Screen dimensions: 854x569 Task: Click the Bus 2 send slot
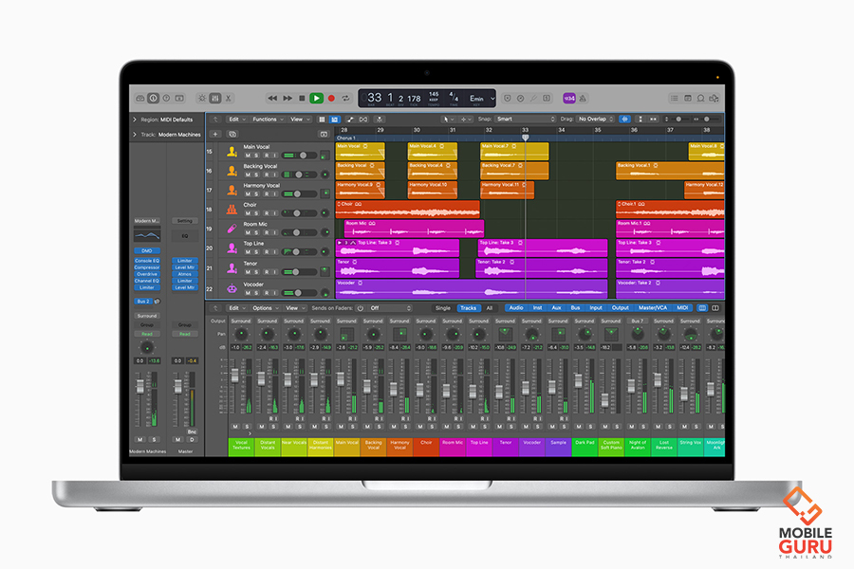[x=143, y=302]
